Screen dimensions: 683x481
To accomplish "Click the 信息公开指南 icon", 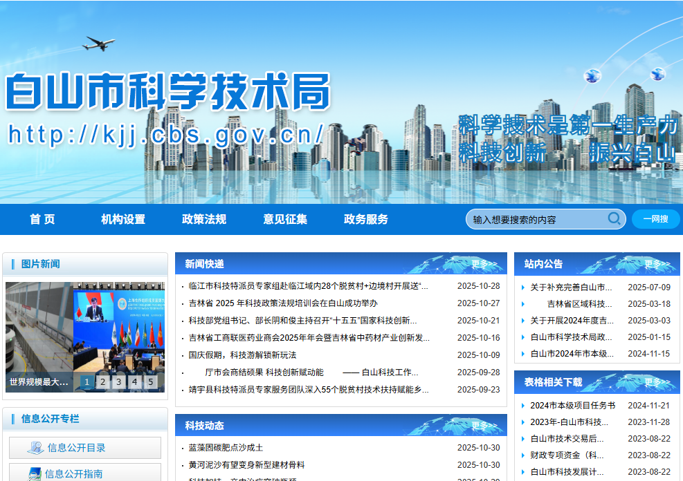I will (x=34, y=473).
